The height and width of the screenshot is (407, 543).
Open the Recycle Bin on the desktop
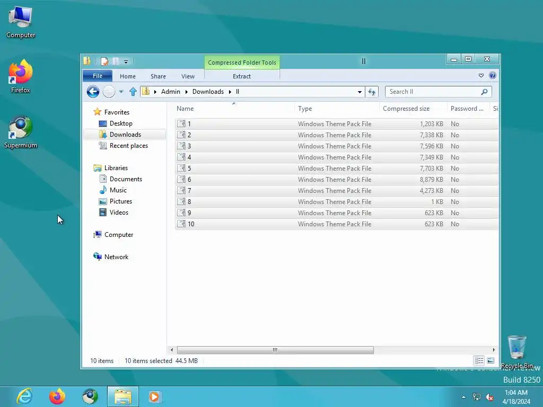516,352
